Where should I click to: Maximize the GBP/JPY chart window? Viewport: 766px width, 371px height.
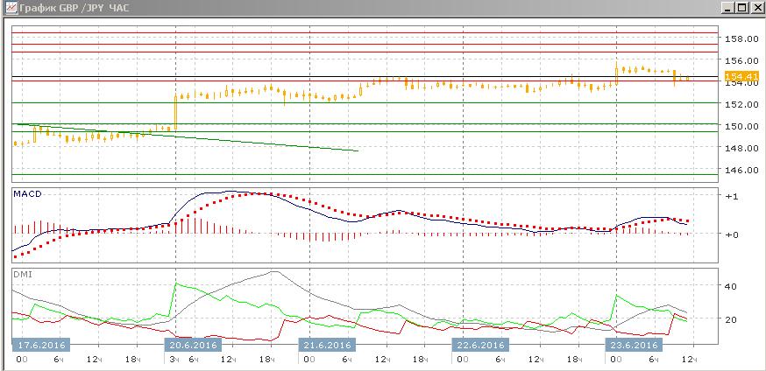(x=742, y=8)
